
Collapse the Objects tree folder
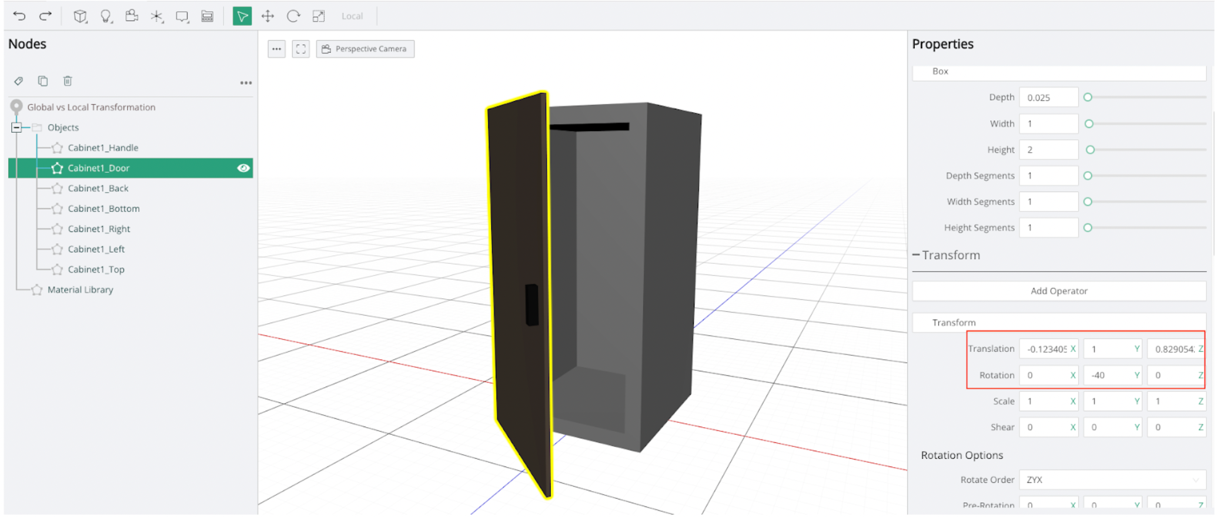click(x=16, y=127)
